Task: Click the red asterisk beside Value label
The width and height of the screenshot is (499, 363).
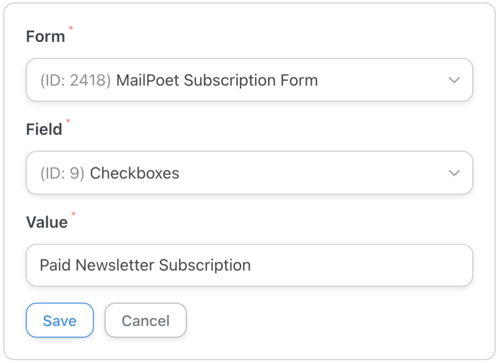Action: (x=73, y=215)
